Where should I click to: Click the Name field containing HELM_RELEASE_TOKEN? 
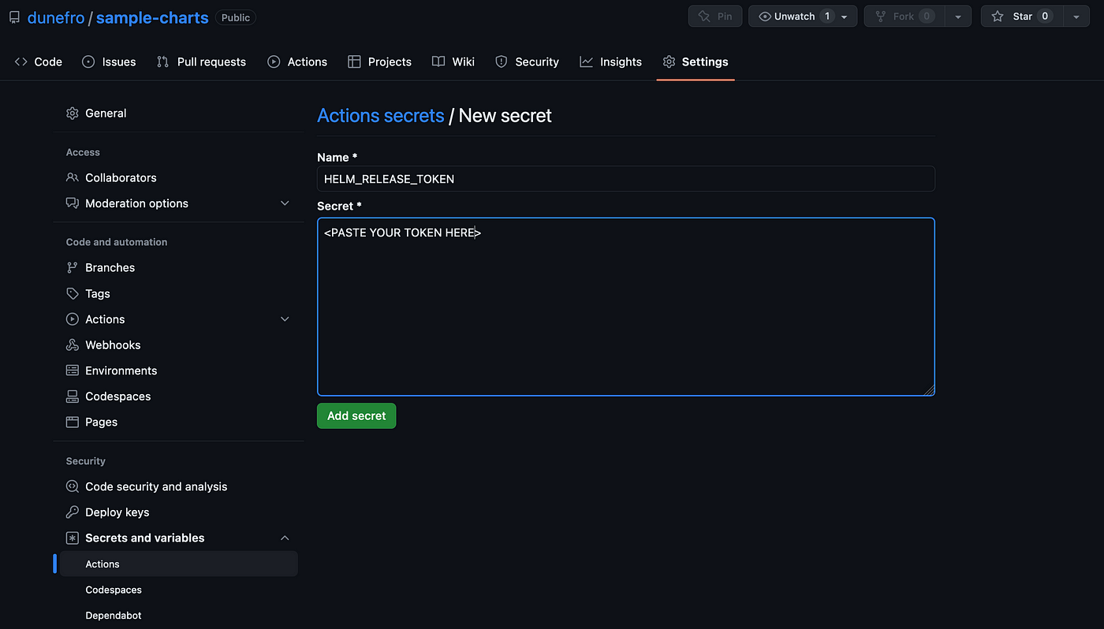point(626,179)
